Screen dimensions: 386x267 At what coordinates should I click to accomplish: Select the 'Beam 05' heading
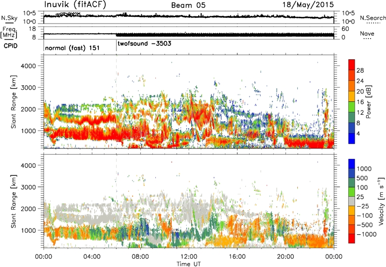tap(188, 5)
